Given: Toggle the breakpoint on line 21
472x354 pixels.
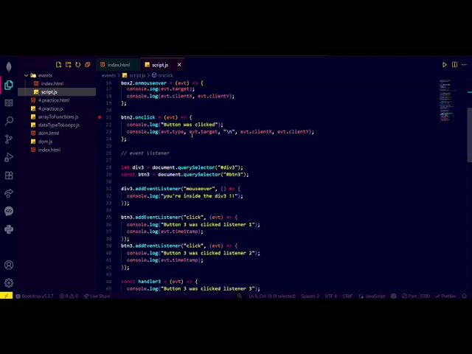Looking at the screenshot, I should point(100,117).
